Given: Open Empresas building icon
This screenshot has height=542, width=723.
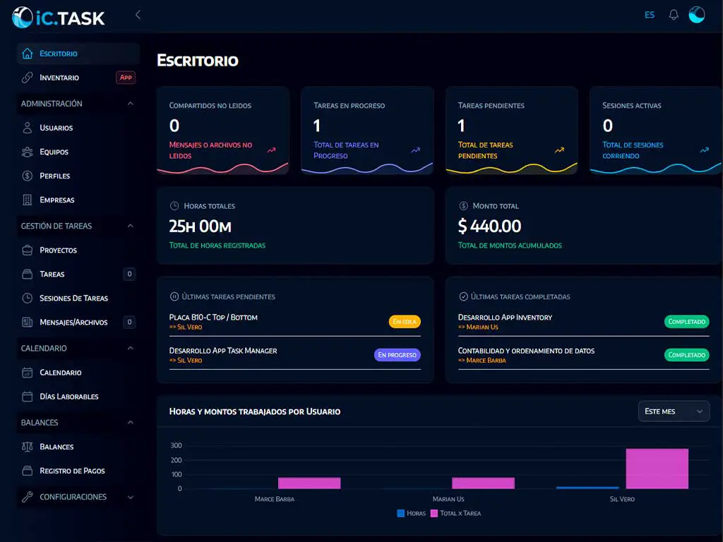Looking at the screenshot, I should [x=28, y=200].
